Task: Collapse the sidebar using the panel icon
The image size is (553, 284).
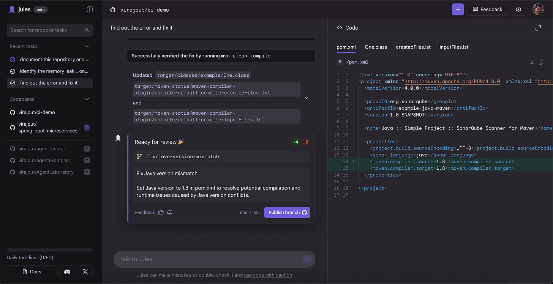Action: 90,9
